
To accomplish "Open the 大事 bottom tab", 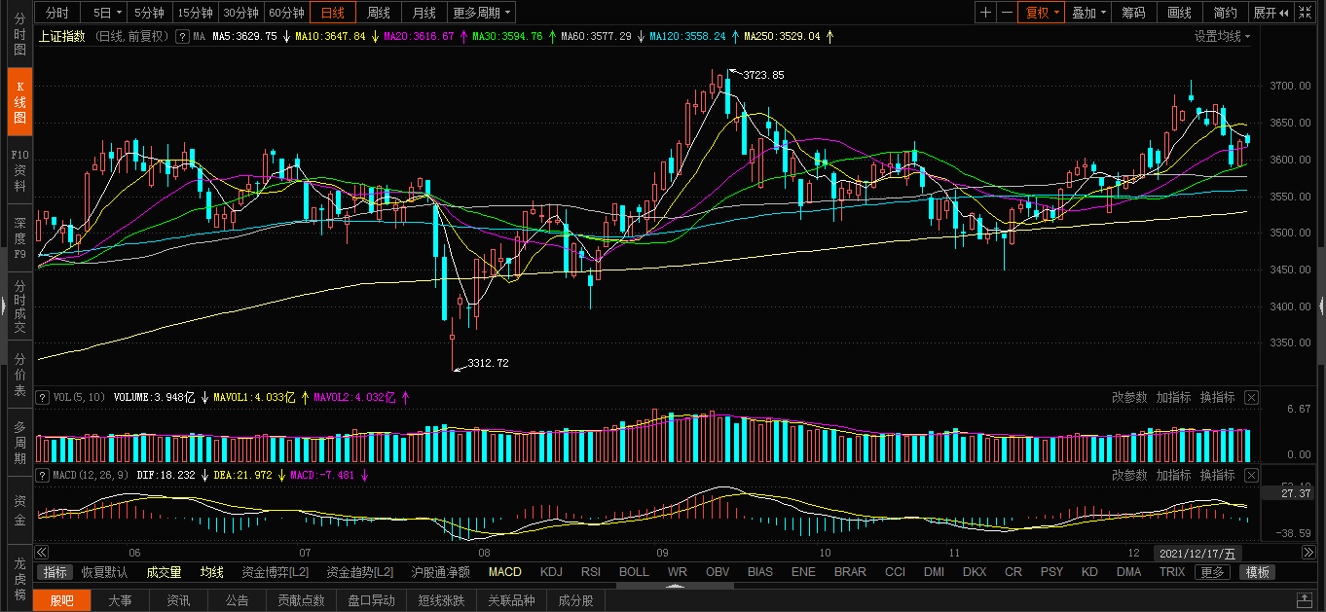I will (120, 600).
